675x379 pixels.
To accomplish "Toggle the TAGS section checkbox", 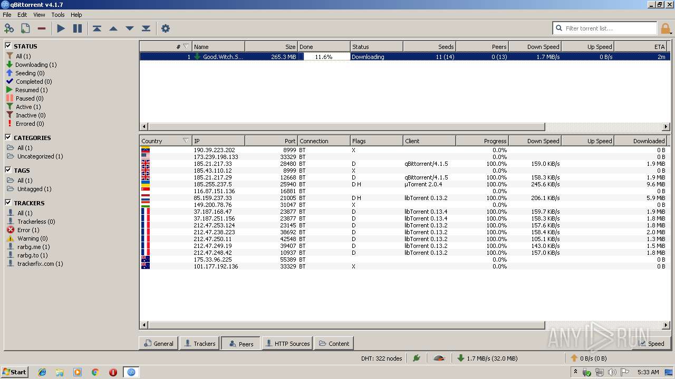I will (8, 170).
